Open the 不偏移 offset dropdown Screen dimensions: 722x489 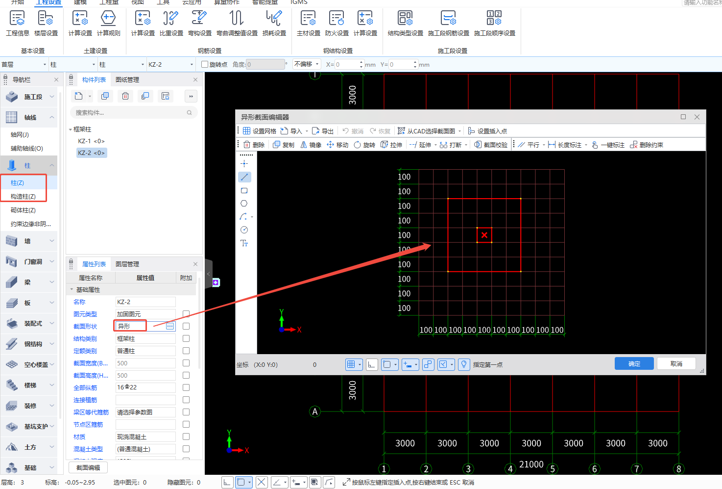tap(307, 64)
